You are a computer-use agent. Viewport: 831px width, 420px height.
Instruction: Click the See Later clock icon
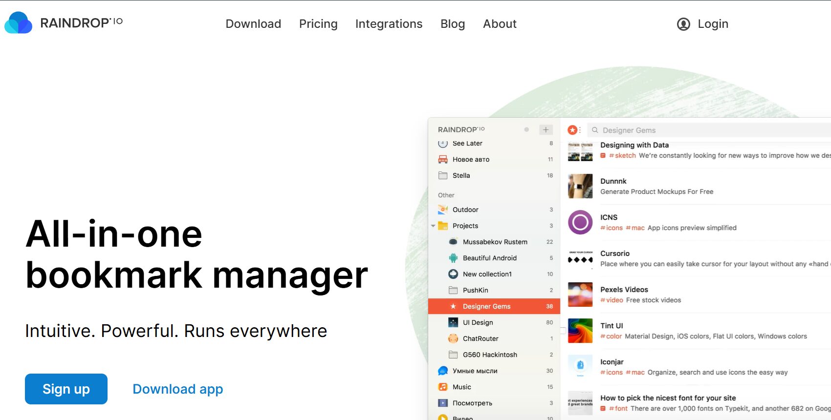click(x=443, y=143)
